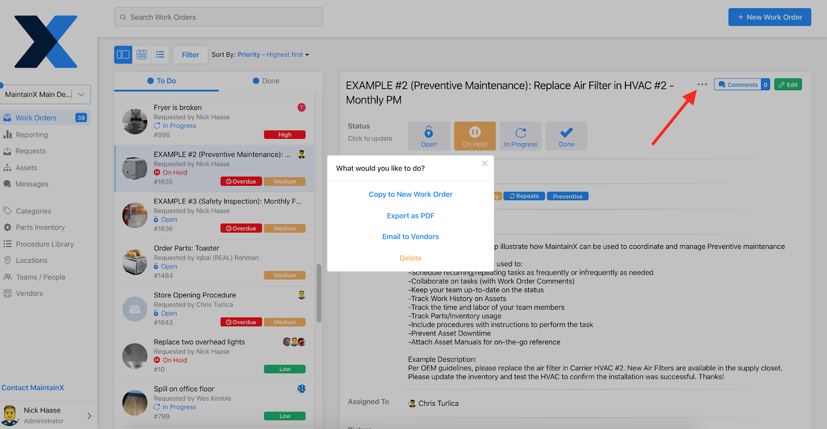Set status to On Hold
The width and height of the screenshot is (827, 429).
(x=474, y=136)
